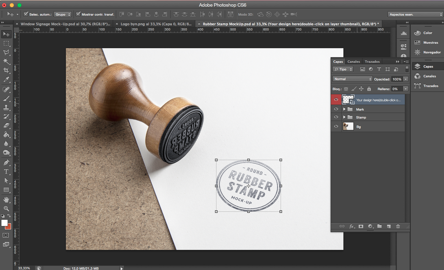Viewport: 444px width, 270px height.
Task: Select the Eyedropper tool
Action: pos(6,80)
